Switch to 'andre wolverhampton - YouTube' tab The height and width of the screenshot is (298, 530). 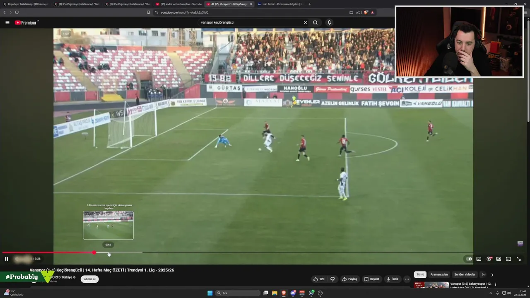pos(178,4)
